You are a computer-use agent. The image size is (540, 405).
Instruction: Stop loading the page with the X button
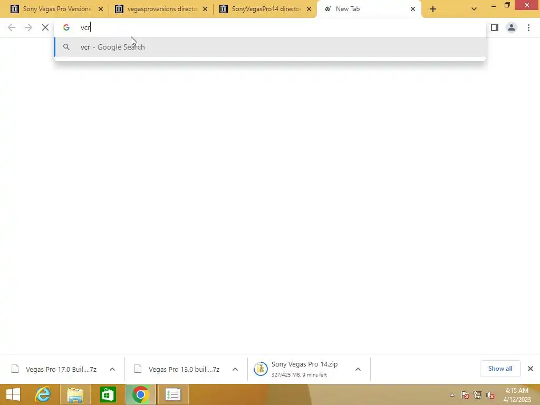click(x=45, y=27)
